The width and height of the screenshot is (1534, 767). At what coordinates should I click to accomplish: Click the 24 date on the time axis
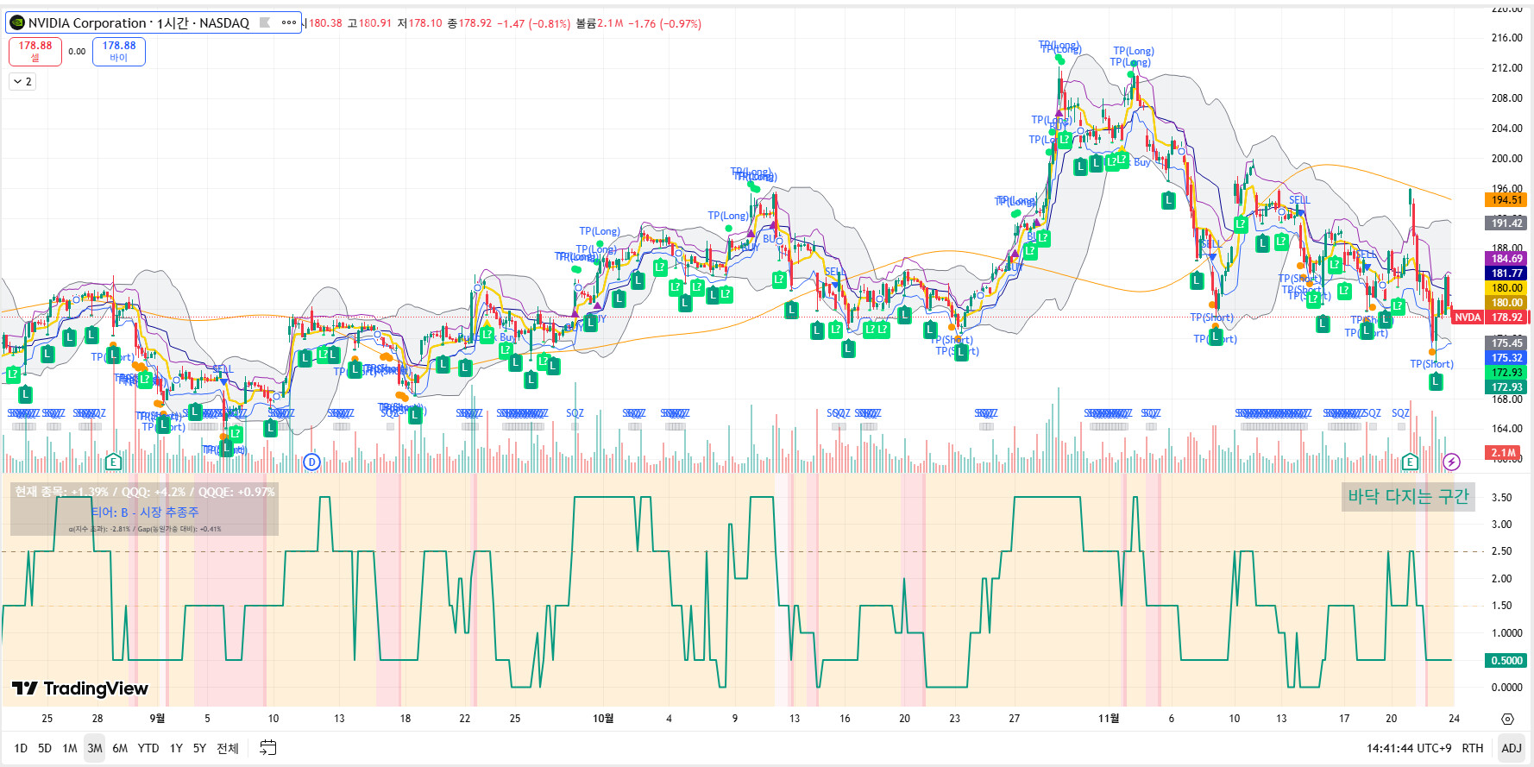coord(1454,718)
